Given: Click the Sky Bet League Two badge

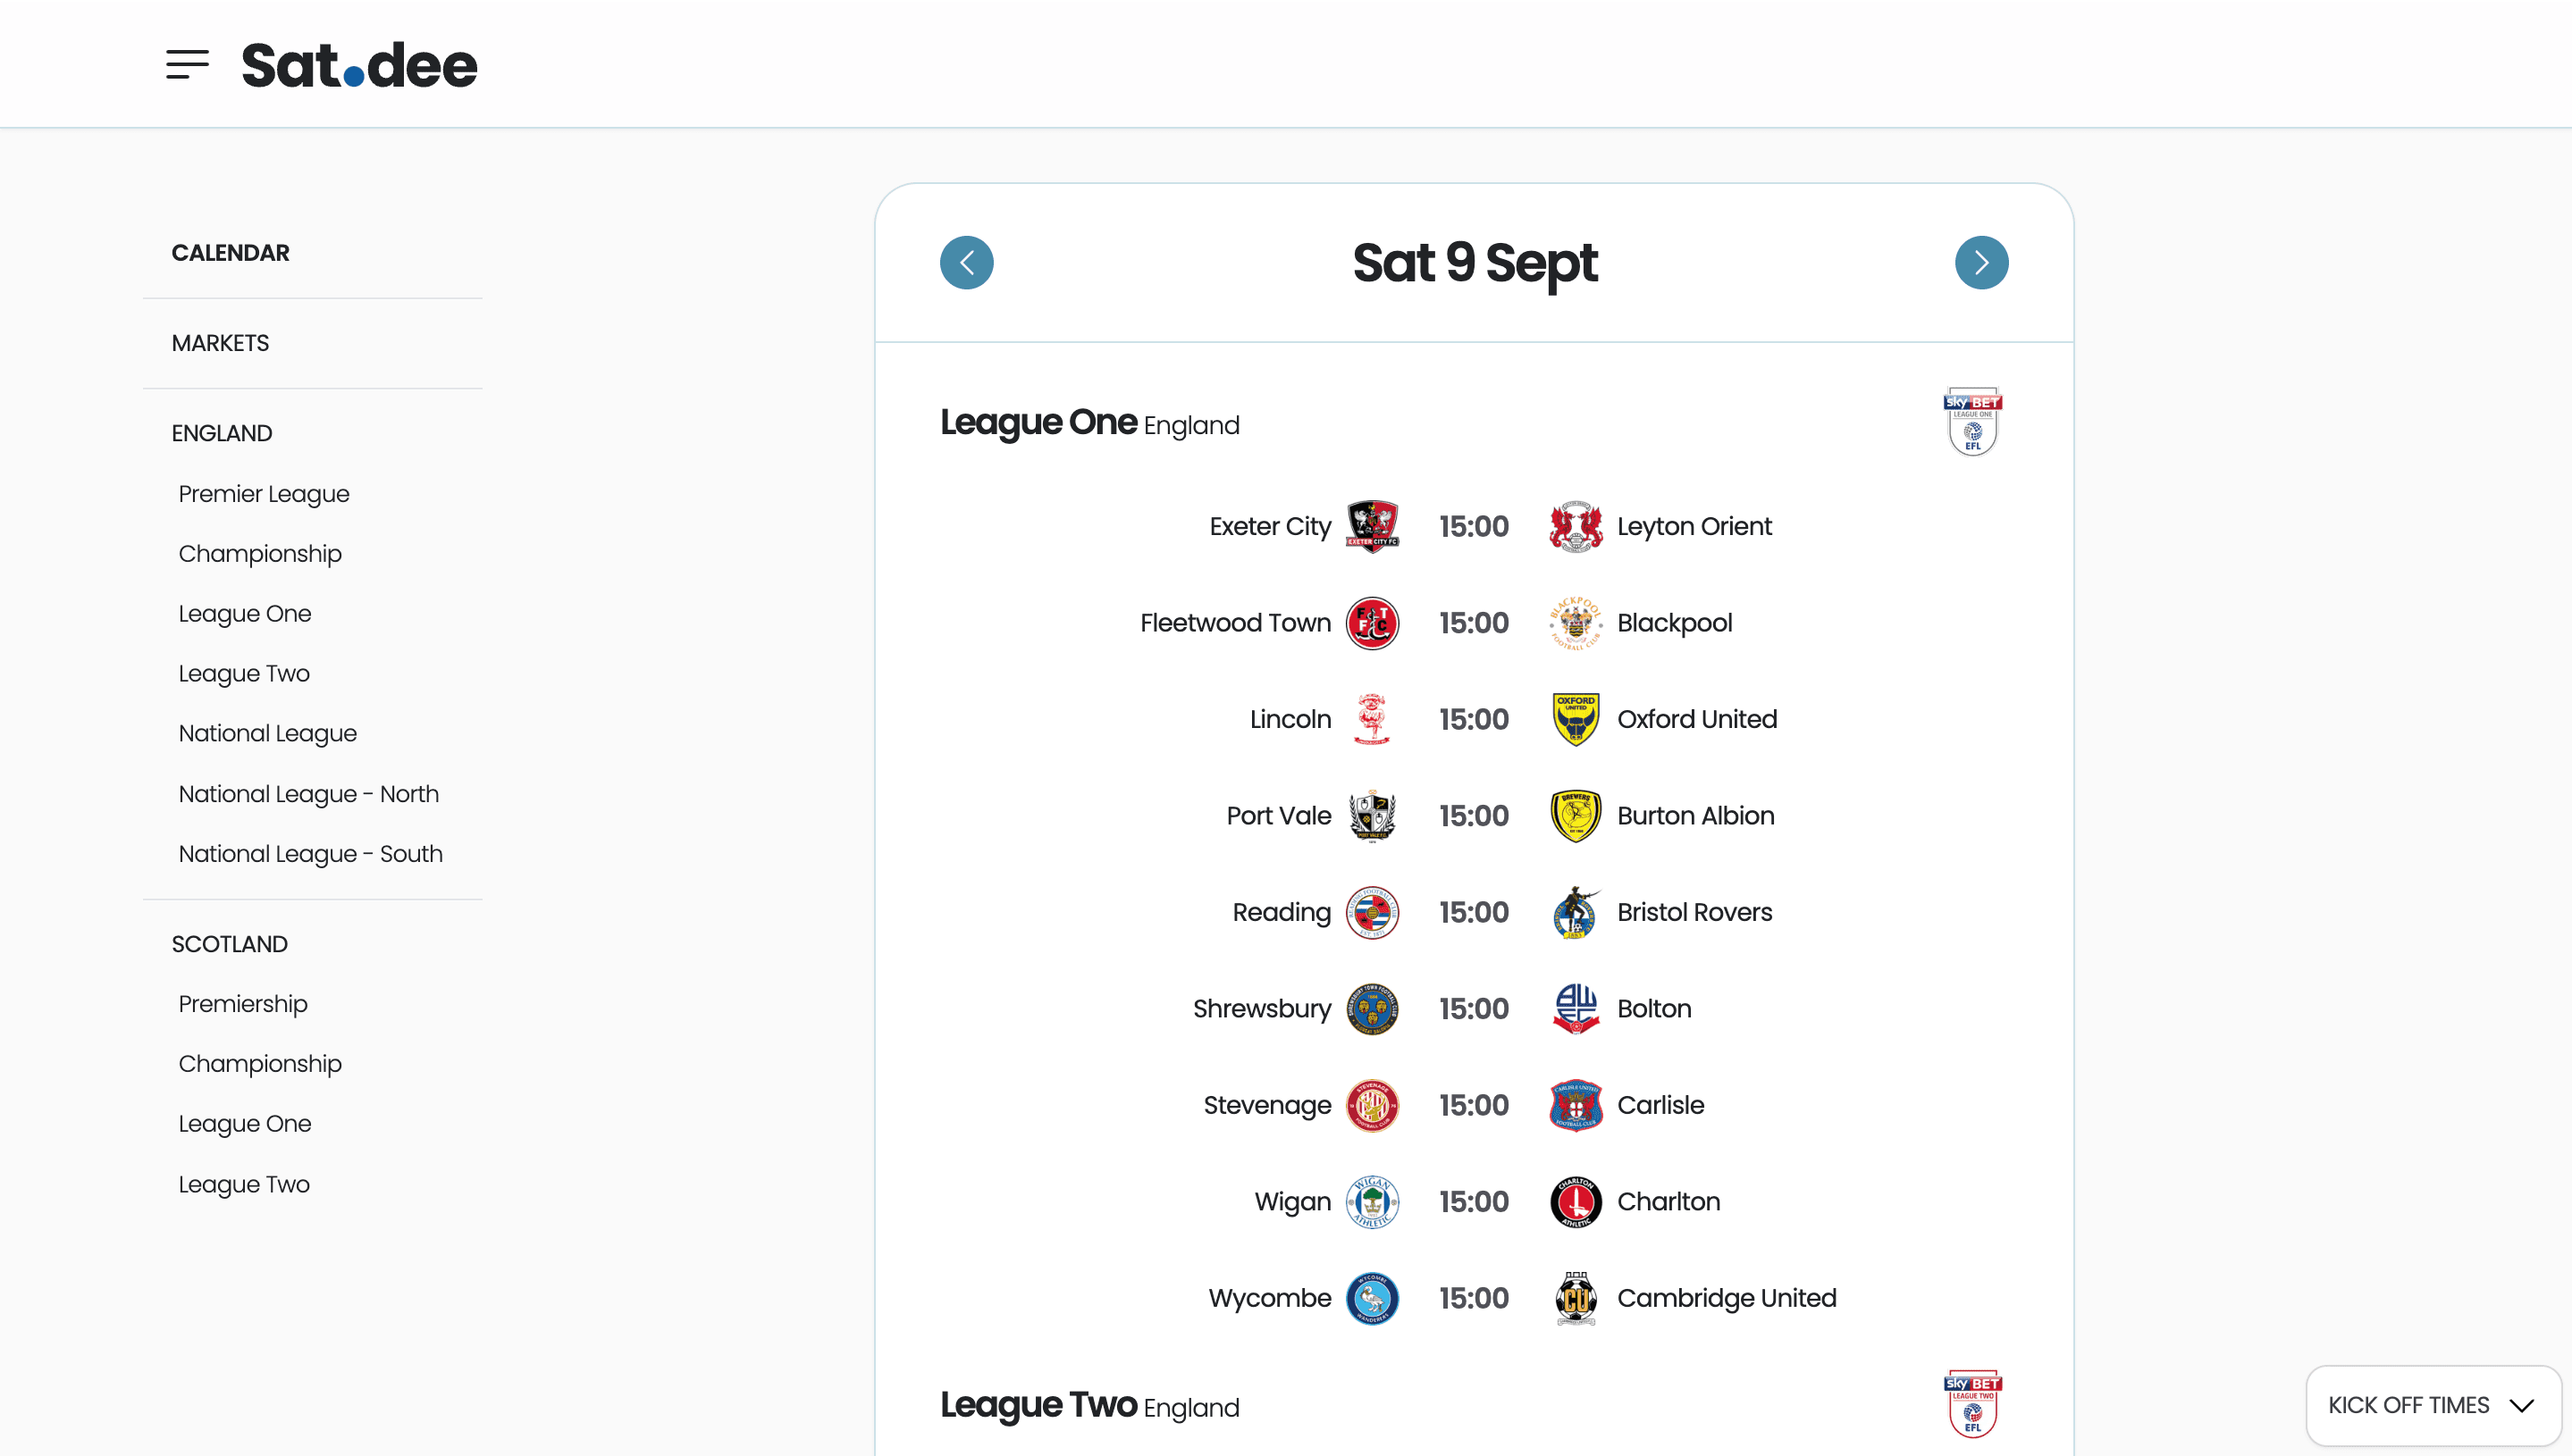Looking at the screenshot, I should 1972,1403.
